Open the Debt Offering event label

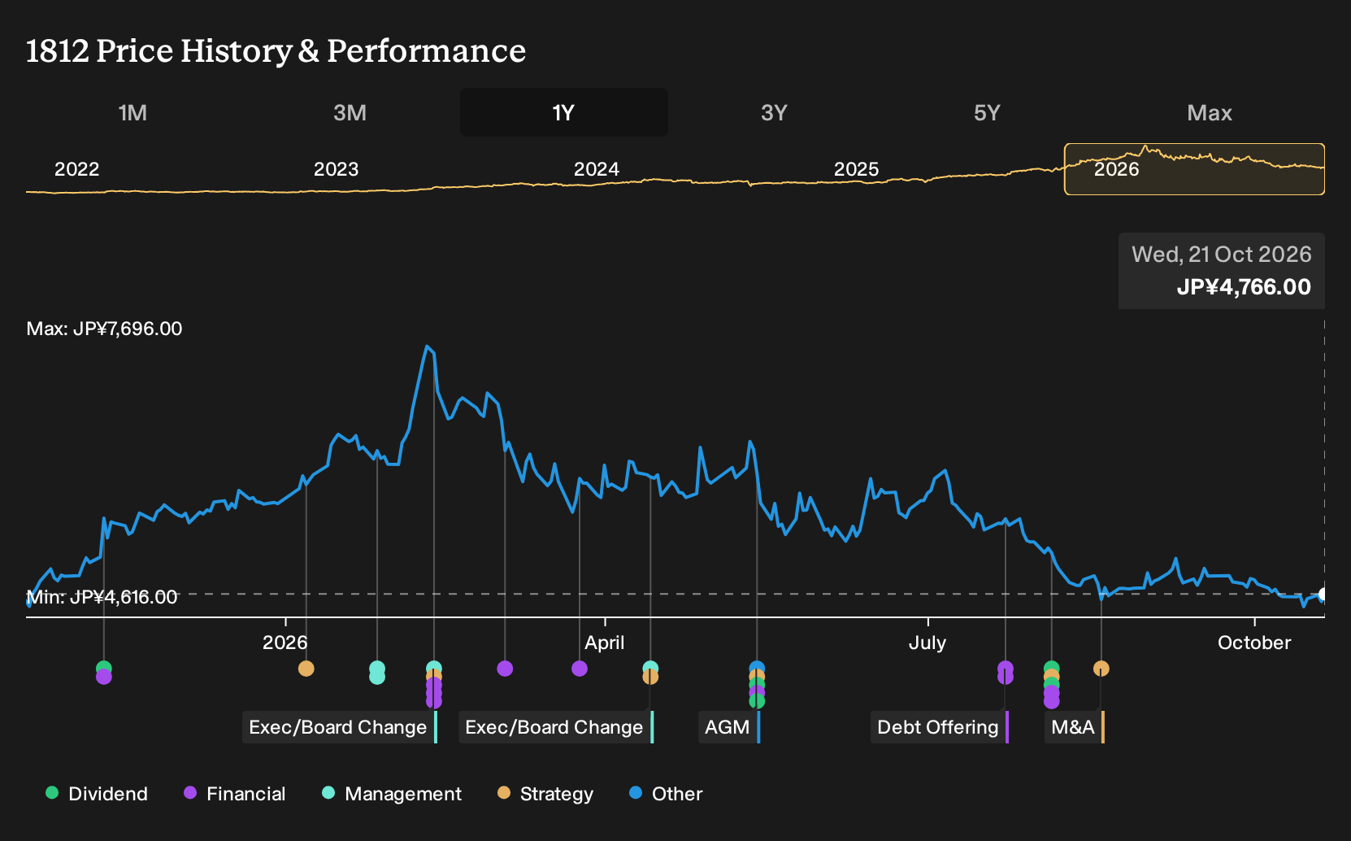tap(940, 727)
